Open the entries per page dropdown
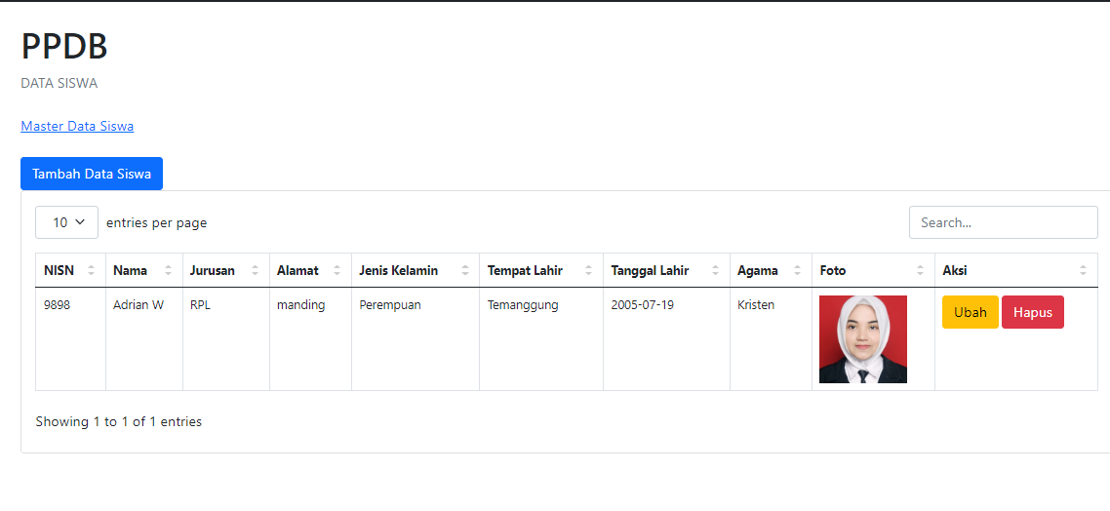This screenshot has width=1110, height=511. click(x=66, y=222)
